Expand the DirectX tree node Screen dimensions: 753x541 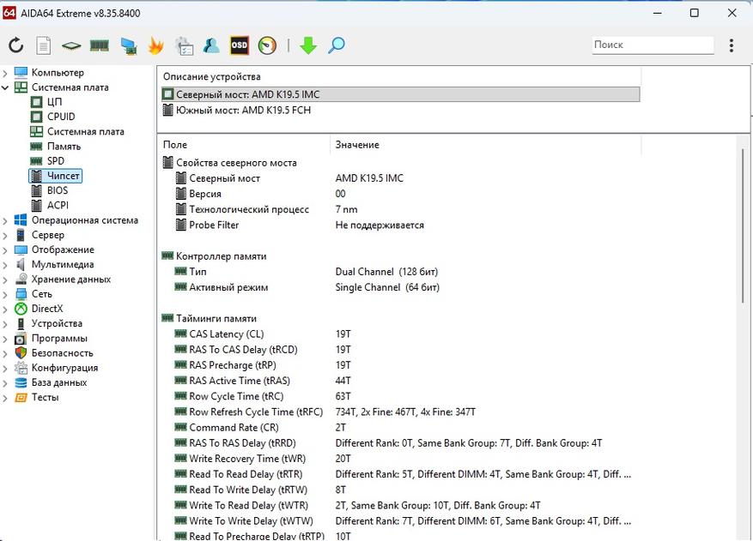(x=5, y=310)
